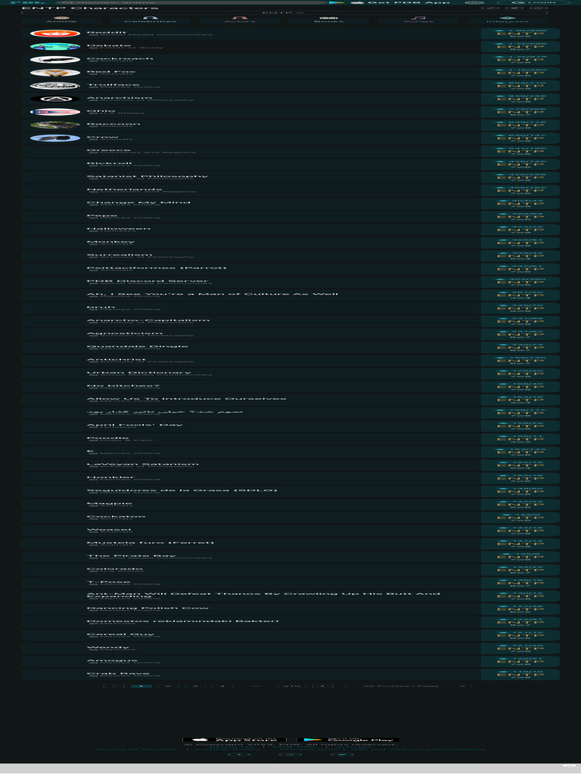581x774 pixels.
Task: Click the Google Play icon in header
Action: (337, 2)
